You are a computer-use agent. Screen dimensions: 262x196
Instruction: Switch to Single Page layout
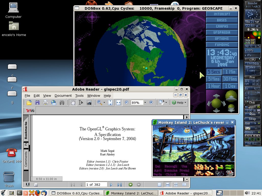(x=160, y=185)
